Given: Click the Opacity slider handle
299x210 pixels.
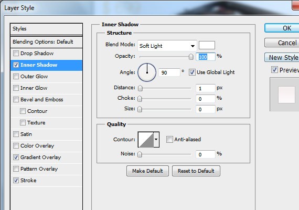Looking at the screenshot, I should pos(191,57).
